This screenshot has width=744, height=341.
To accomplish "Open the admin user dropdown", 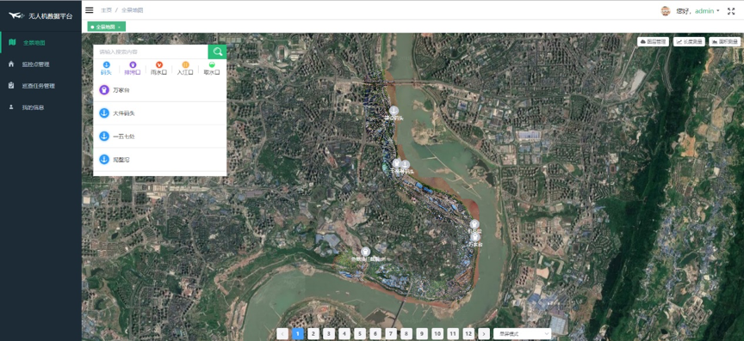I will pos(698,11).
